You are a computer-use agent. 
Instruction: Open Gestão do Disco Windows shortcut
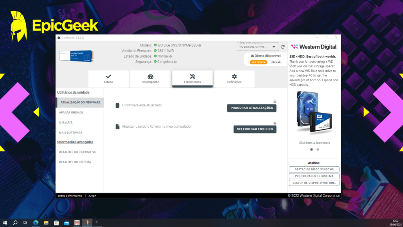(314, 169)
